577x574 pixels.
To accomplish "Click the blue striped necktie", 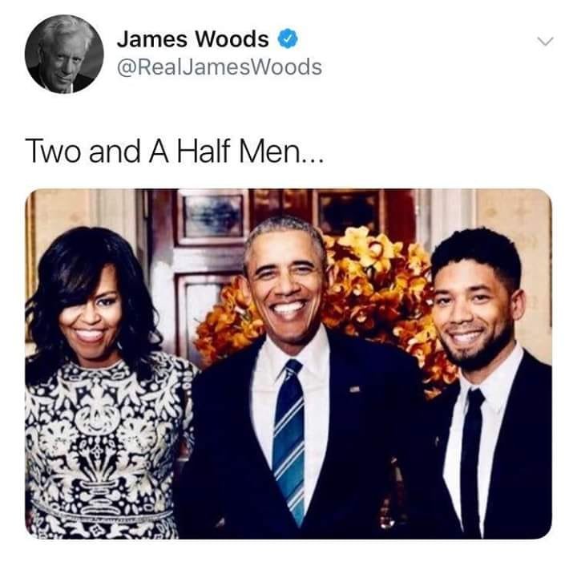I will click(289, 440).
